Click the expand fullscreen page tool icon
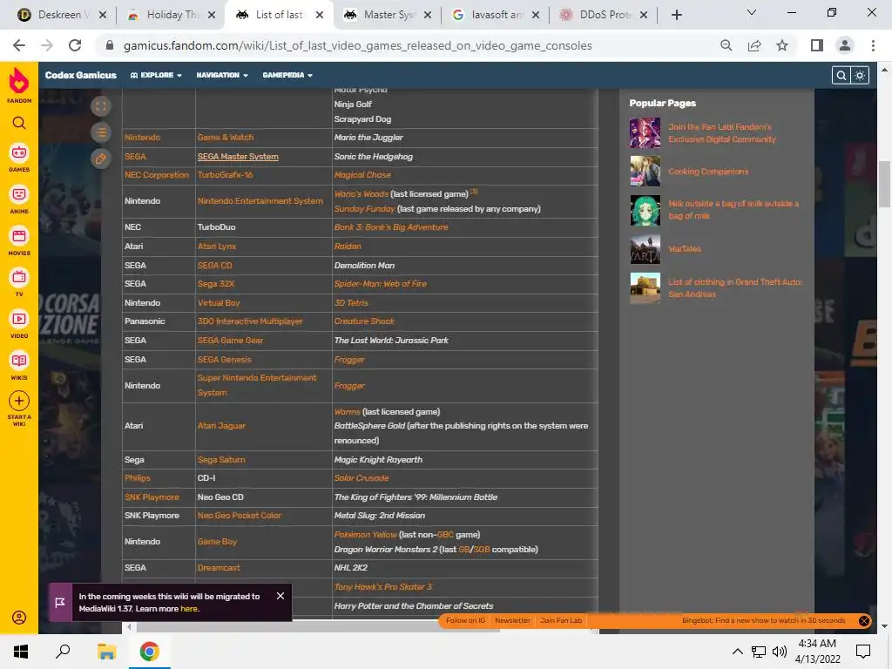 101,106
